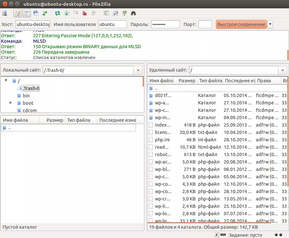
Task: Focus the Пароль password field
Action: click(x=166, y=24)
